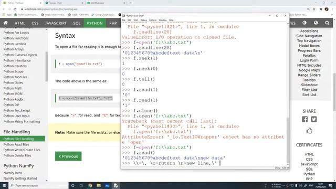Open the Mail app on taskbar
This screenshot has height=189, width=336.
point(107,185)
